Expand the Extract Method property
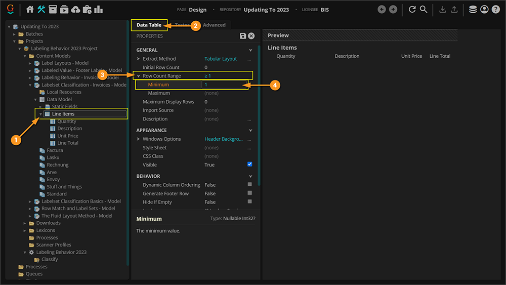Viewport: 506px width, 285px height. (x=139, y=59)
